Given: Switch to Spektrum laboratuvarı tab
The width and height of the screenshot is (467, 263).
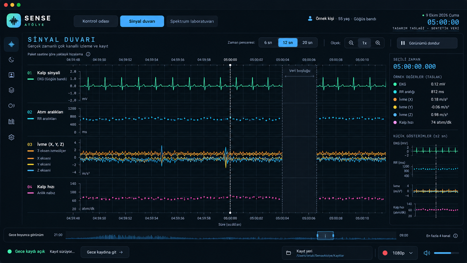Looking at the screenshot, I should click(192, 21).
